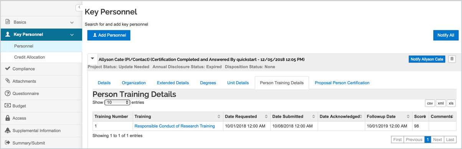Sort table by Followup Date column
Viewport: 462px width, 149px height.
[388, 116]
